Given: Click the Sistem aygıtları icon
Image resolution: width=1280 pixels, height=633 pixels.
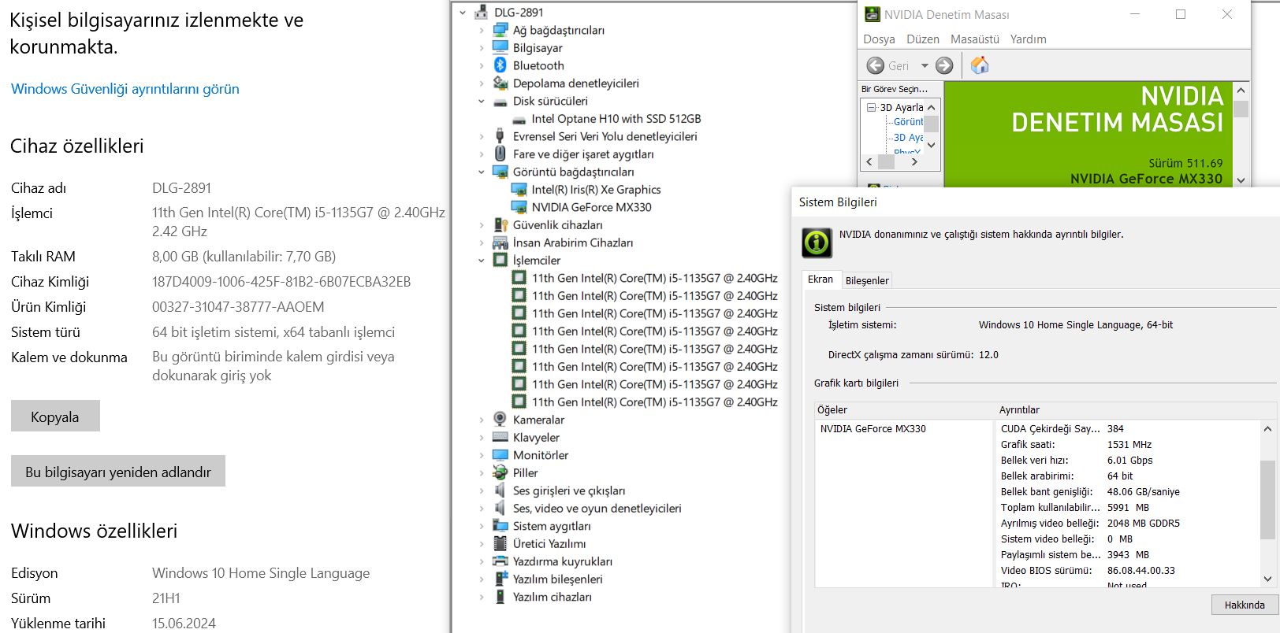Looking at the screenshot, I should (500, 525).
